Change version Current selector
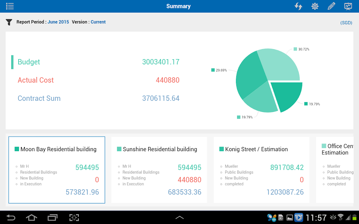The image size is (359, 224). click(98, 22)
